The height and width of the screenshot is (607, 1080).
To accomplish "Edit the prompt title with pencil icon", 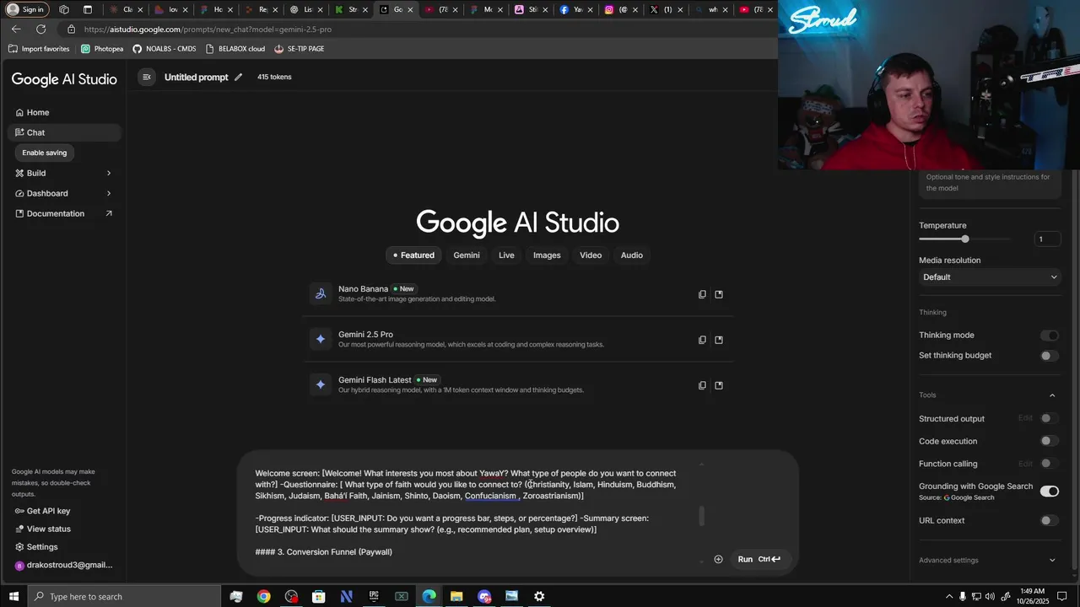I will [238, 77].
